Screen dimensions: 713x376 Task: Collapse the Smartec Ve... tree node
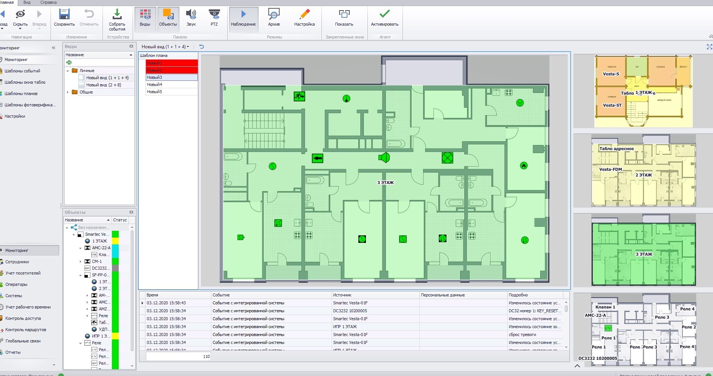coord(74,235)
